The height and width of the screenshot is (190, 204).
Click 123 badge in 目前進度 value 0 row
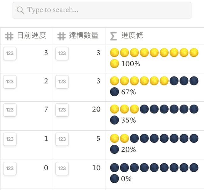coord(10,168)
